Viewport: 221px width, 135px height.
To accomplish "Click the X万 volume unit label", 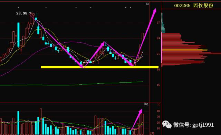I will coord(152,133).
